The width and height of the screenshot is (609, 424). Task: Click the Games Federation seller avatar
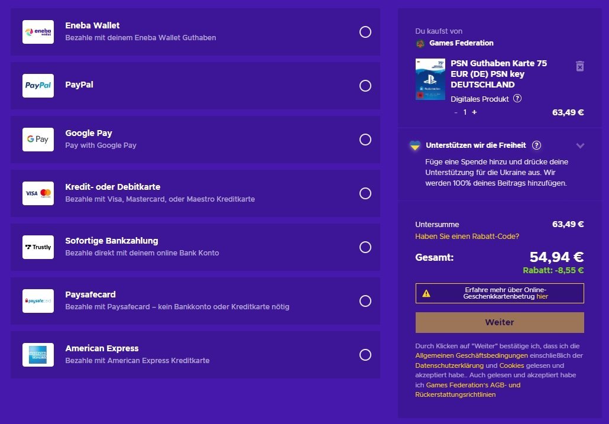420,43
